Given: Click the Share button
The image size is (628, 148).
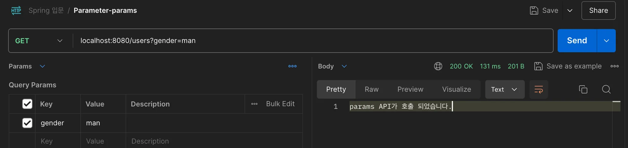Looking at the screenshot, I should coord(598,10).
